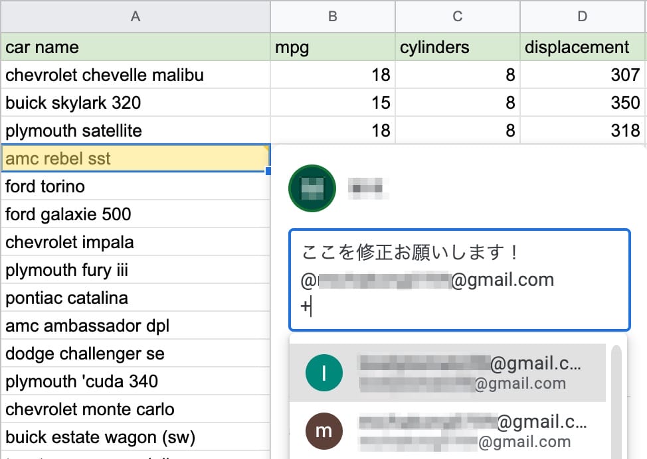The image size is (647, 459).
Task: Click the "car name" header cell
Action: tap(135, 47)
